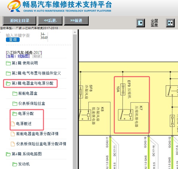Click the folder icon beside 发动机
The height and width of the screenshot is (169, 178).
pos(15,164)
